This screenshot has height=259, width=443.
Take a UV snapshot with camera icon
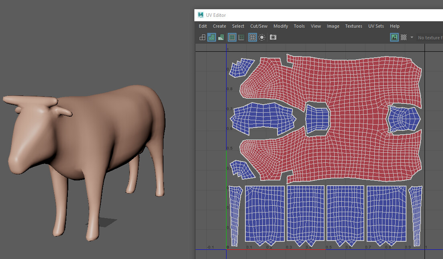tap(273, 37)
